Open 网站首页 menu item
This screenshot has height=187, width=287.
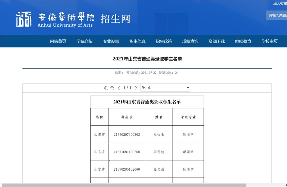click(58, 41)
